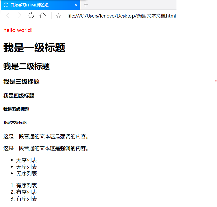Click the red hello world! text

point(18,30)
